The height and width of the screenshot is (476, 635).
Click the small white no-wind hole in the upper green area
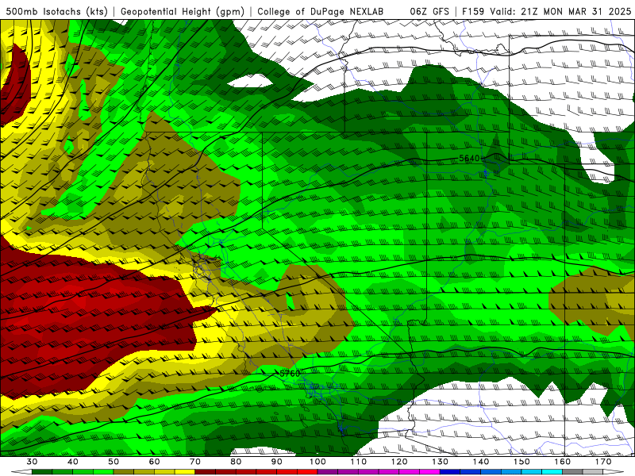[x=251, y=82]
